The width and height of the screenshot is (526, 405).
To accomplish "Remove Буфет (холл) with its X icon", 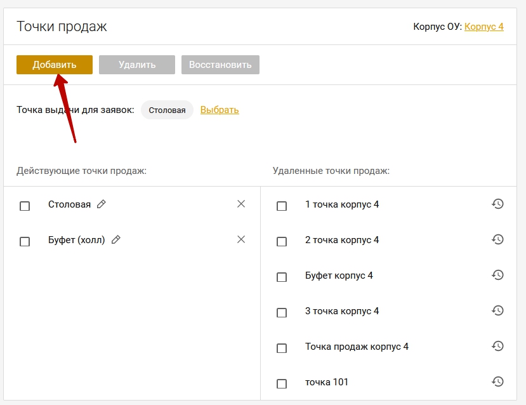I will click(x=241, y=239).
